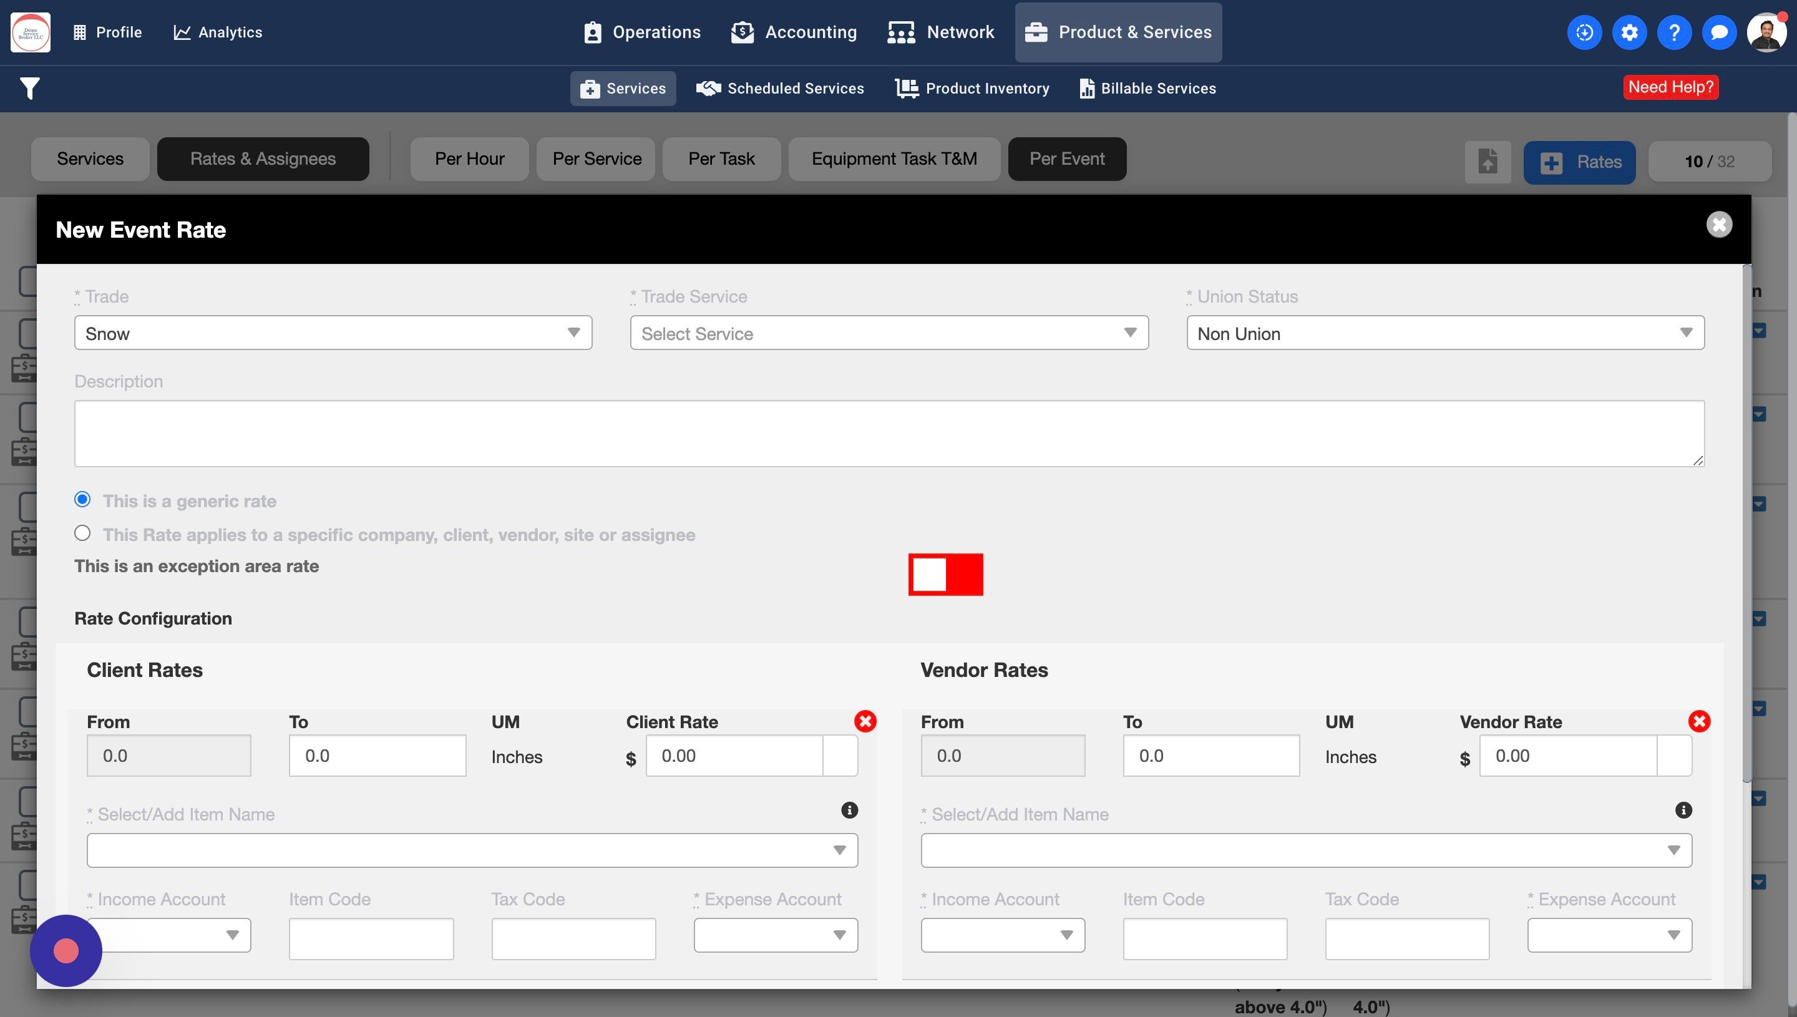The image size is (1797, 1017).
Task: Click in the Description text area
Action: click(x=889, y=433)
